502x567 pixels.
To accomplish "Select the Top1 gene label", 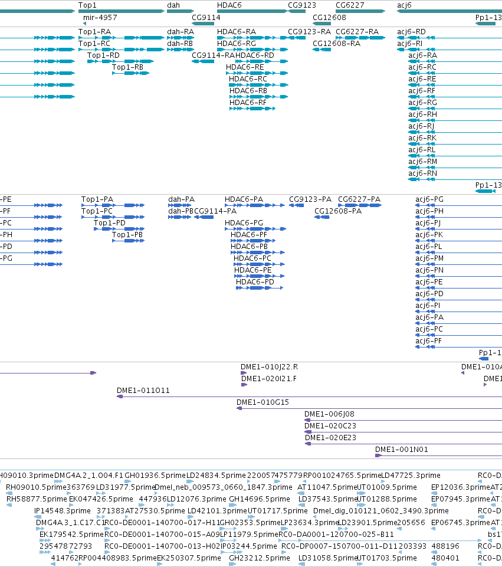I will tap(87, 5).
